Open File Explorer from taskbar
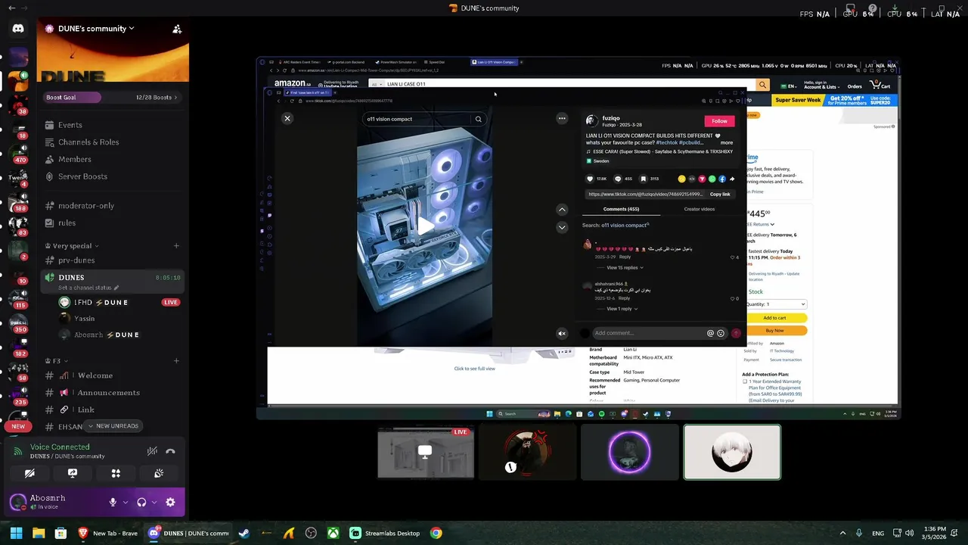Image resolution: width=968 pixels, height=545 pixels. (39, 533)
